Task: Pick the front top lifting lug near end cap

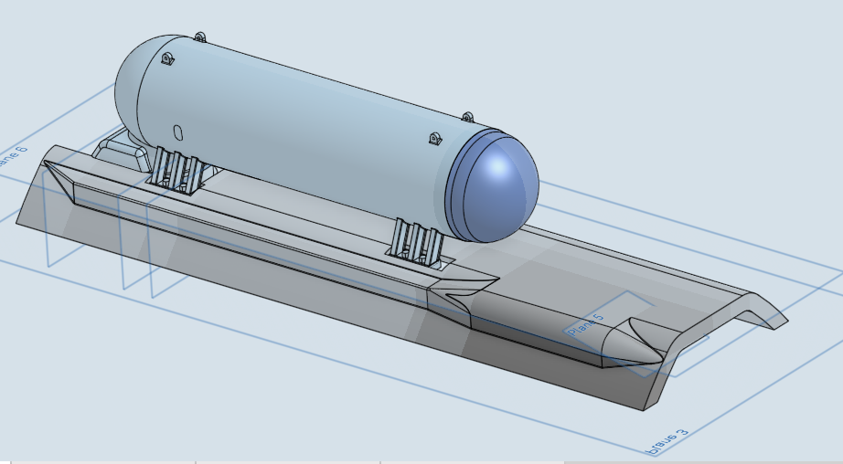Action: [467, 117]
